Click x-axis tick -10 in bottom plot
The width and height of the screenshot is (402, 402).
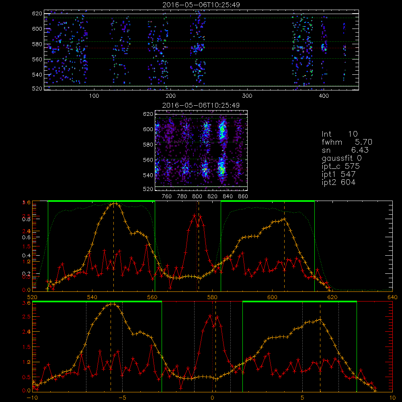32,398
